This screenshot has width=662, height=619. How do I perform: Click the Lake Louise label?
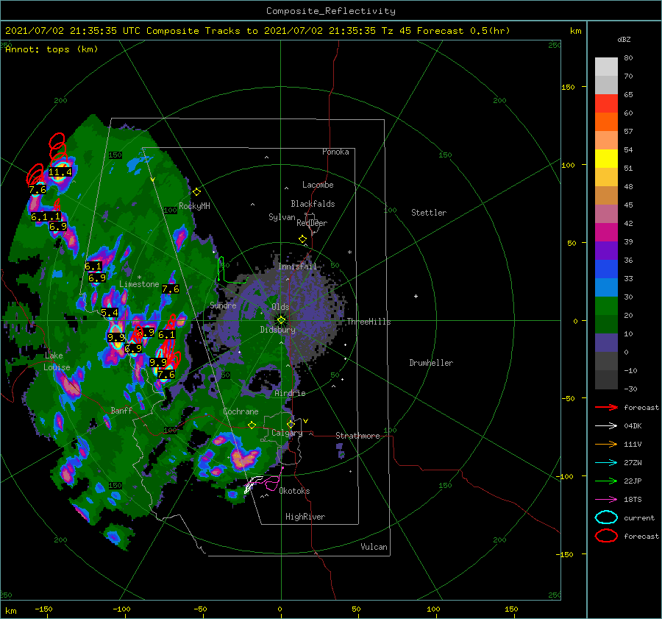click(57, 361)
